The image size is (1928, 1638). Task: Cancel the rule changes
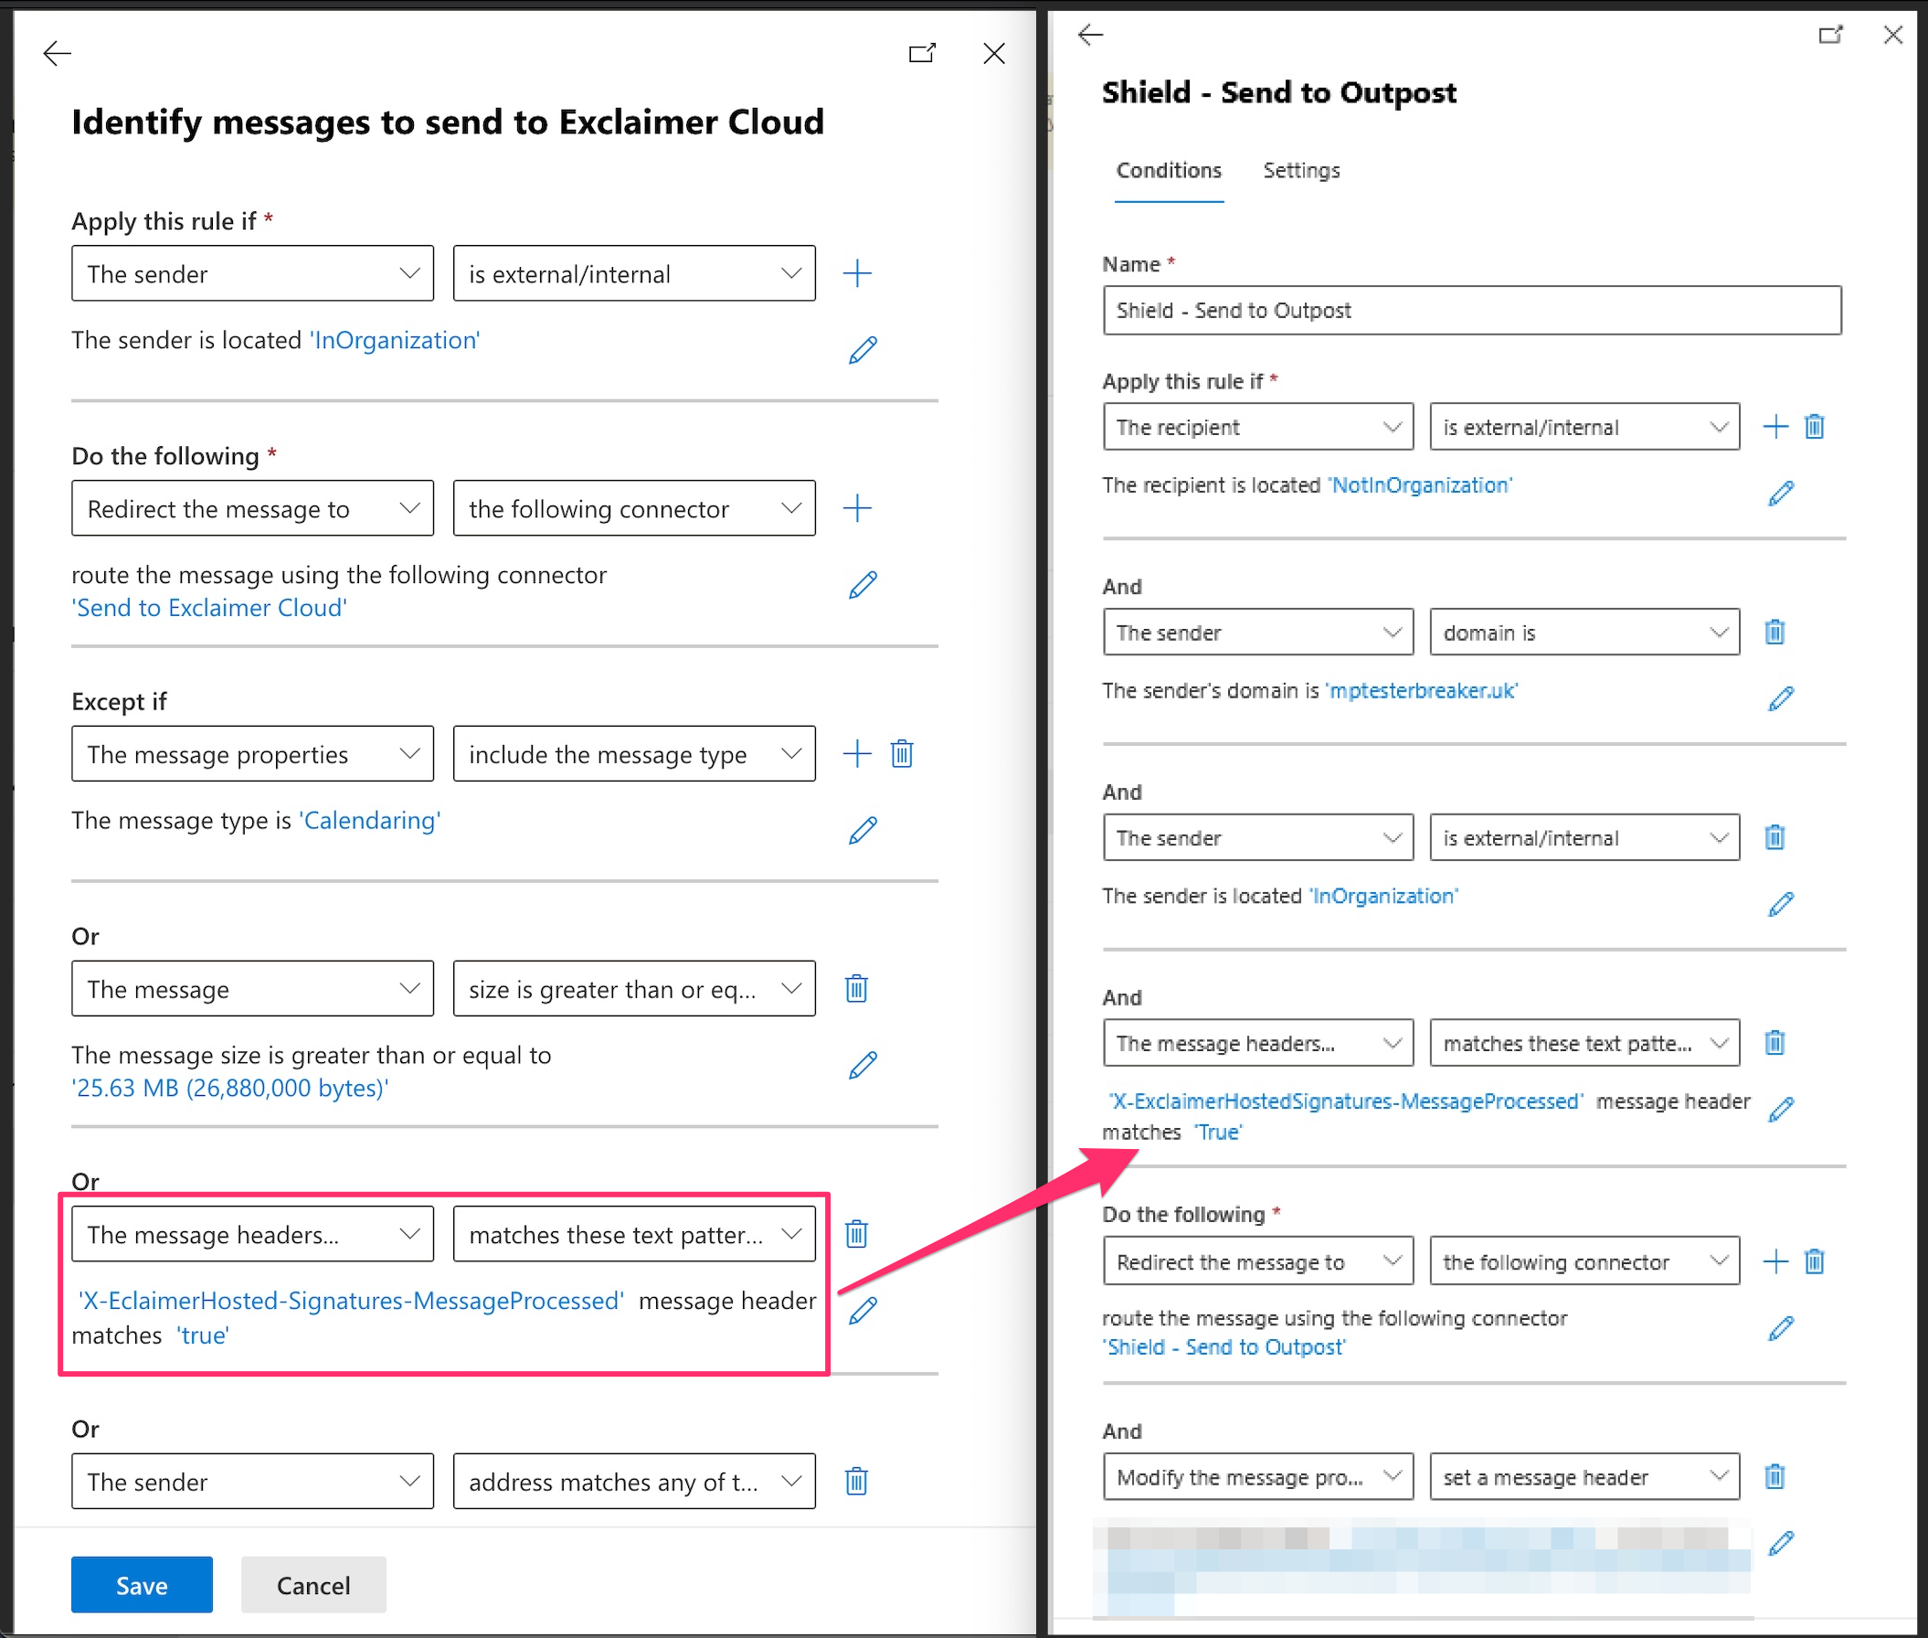(313, 1584)
